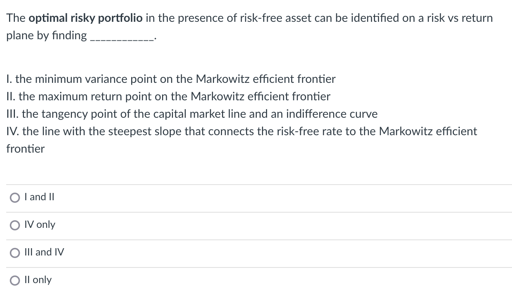Image resolution: width=512 pixels, height=294 pixels.
Task: Click the divider above 'I and II'
Action: coord(256,184)
